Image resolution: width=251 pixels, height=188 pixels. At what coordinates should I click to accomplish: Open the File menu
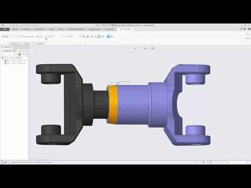[5, 29]
